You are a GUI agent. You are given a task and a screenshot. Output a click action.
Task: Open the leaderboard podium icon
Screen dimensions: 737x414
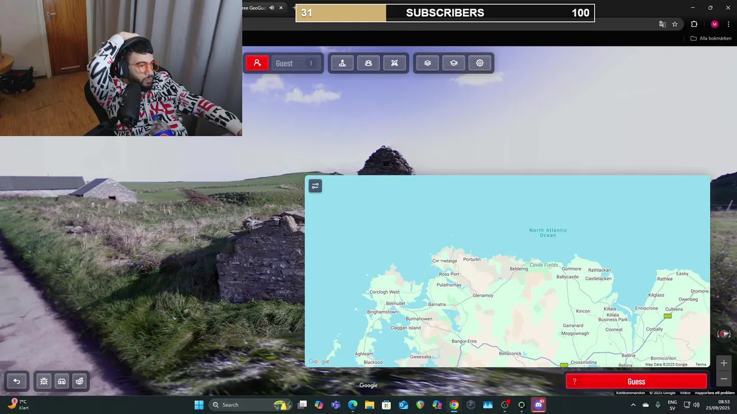343,63
